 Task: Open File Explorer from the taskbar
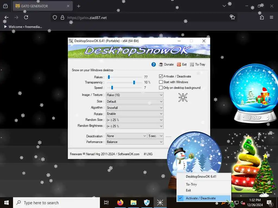point(134,203)
